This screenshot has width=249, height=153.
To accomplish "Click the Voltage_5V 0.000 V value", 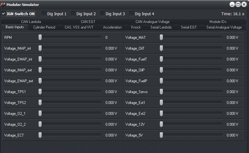I will tap(232, 135).
